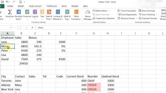Select the cell containing David
166x93 pixels.
click(8, 59)
